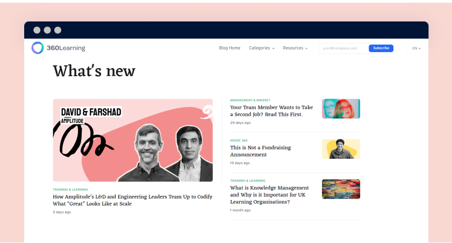452x243 pixels.
Task: Click the yellow portrait thumbnail for Fundraising article
Action: point(341,149)
